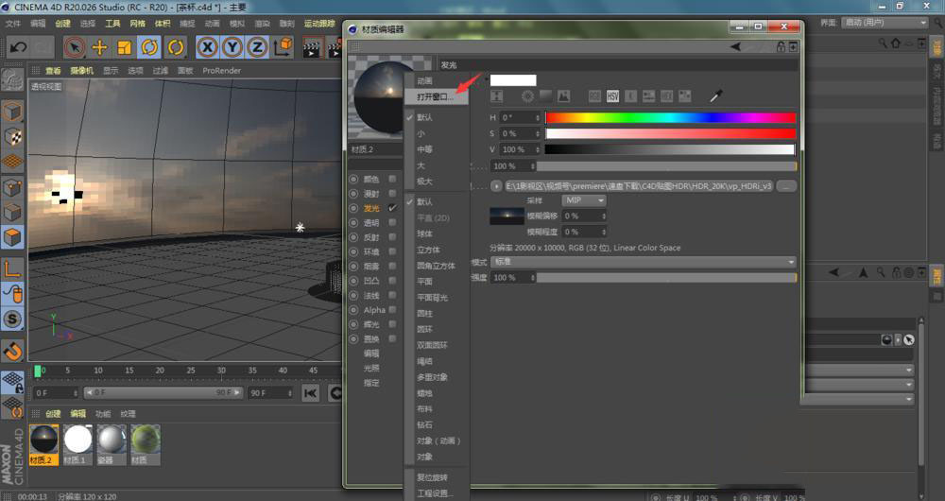Click the make editable cube icon
The height and width of the screenshot is (501, 945).
click(12, 112)
